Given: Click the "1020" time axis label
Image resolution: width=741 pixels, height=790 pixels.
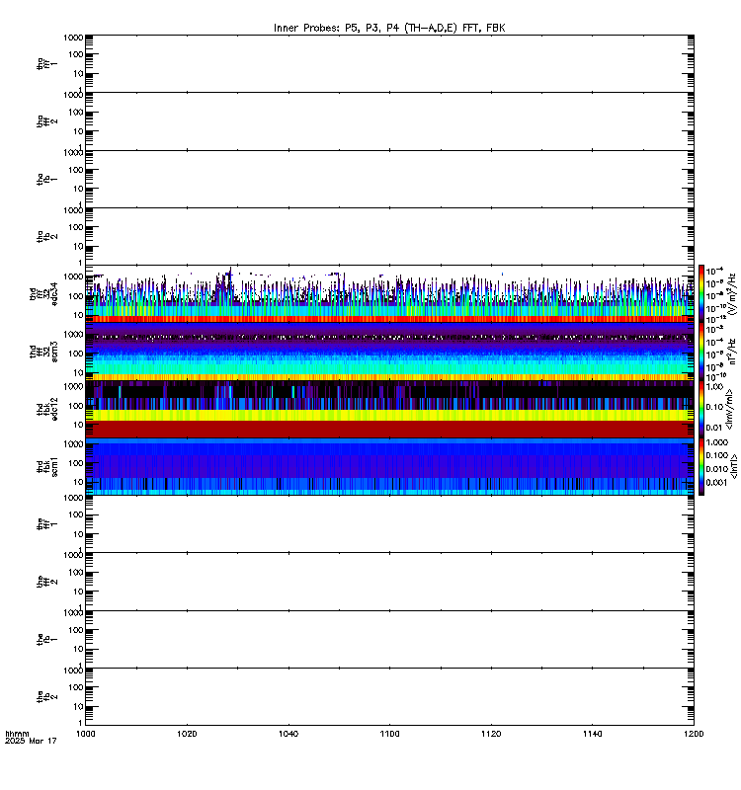Looking at the screenshot, I should (x=187, y=734).
